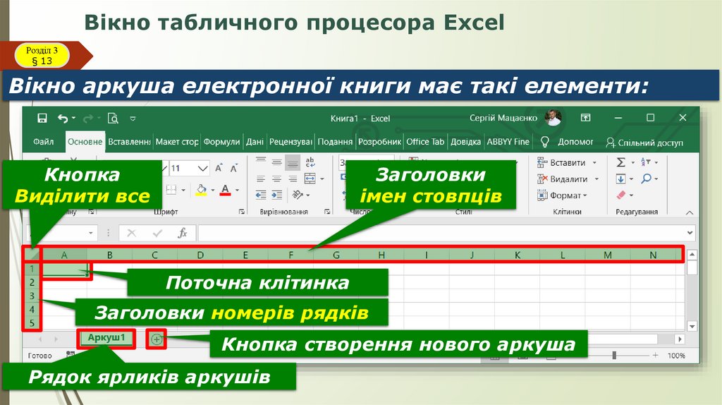
Task: Click inside the formula bar input
Action: pyautogui.click(x=441, y=233)
